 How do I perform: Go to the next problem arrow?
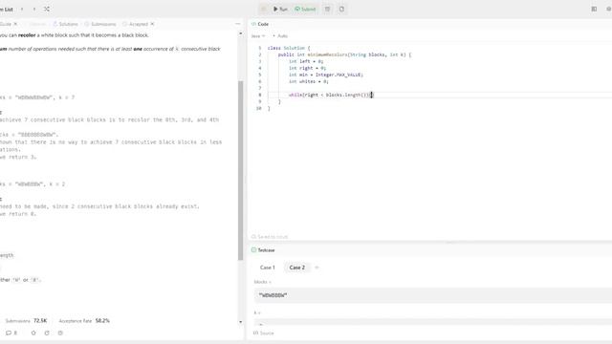[x=34, y=9]
